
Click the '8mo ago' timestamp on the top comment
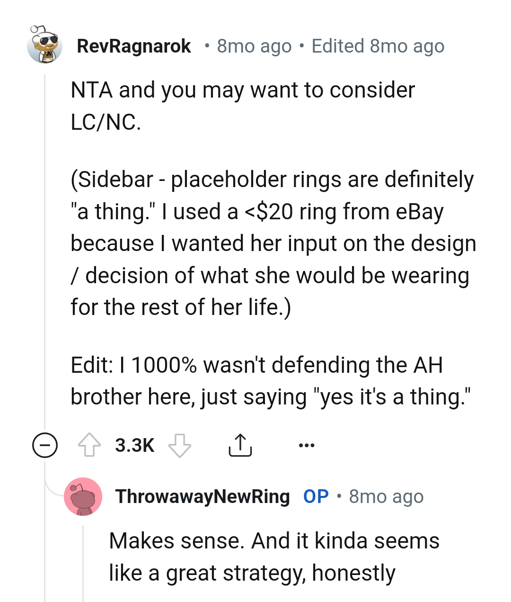(x=253, y=45)
